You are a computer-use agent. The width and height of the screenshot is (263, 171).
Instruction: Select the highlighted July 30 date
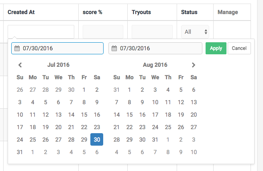97,140
